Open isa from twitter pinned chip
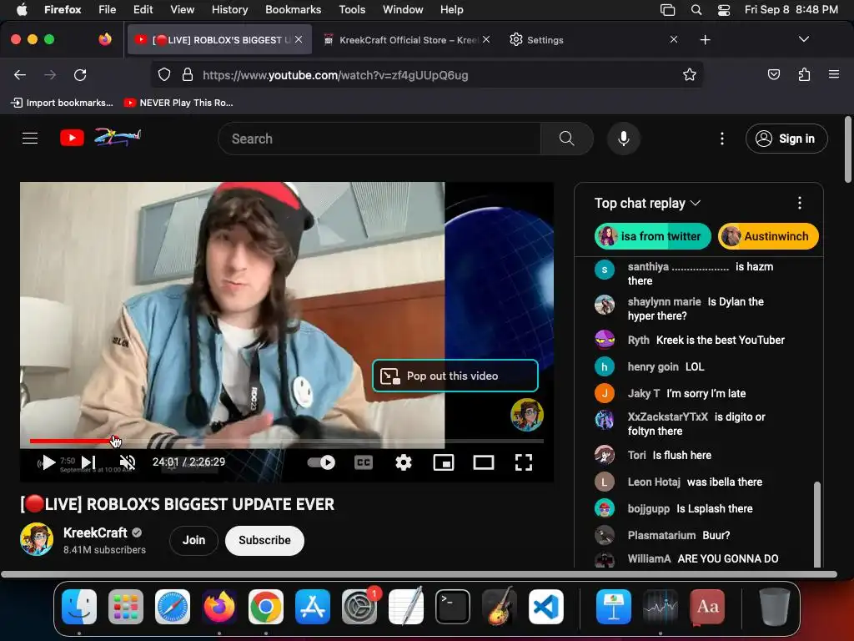The height and width of the screenshot is (641, 854). [x=652, y=236]
